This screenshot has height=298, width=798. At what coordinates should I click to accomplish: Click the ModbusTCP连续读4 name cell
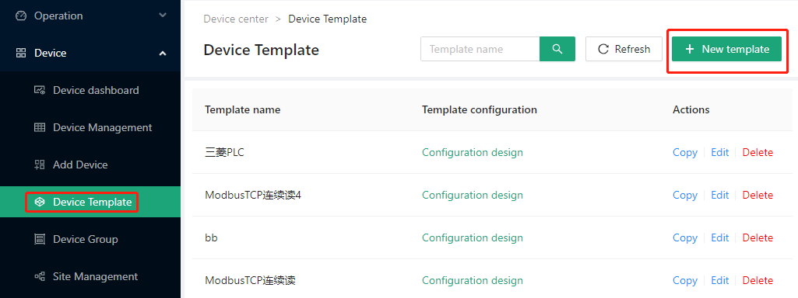point(253,195)
